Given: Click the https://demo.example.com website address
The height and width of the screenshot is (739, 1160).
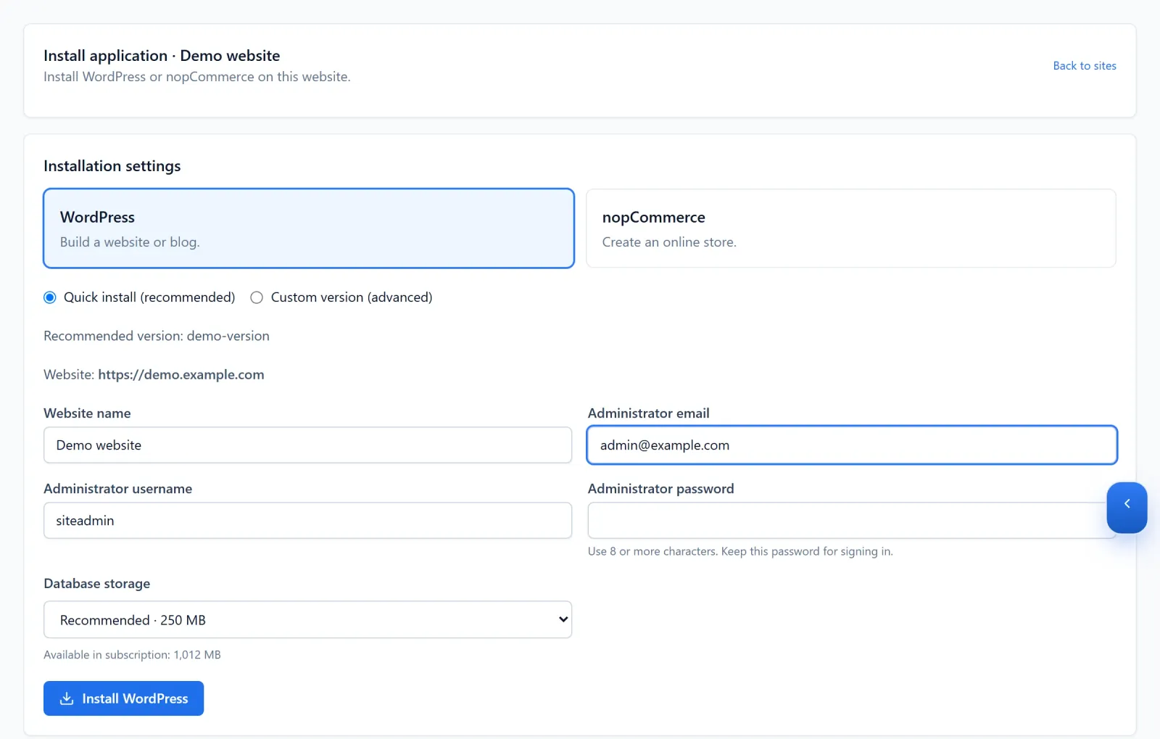Looking at the screenshot, I should (181, 375).
